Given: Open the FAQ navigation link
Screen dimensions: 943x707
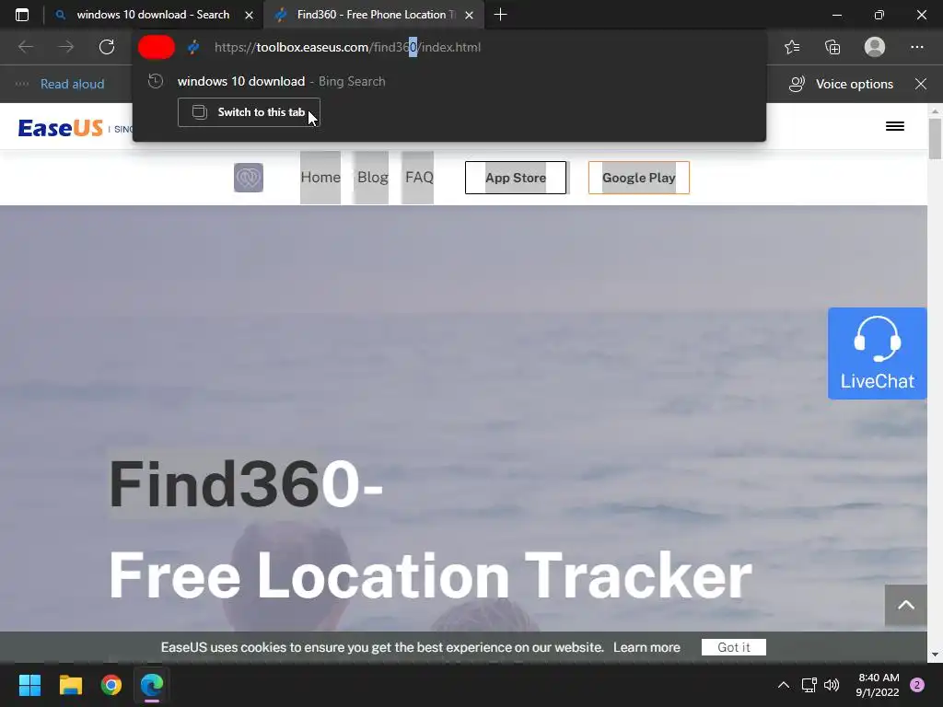Looking at the screenshot, I should pos(419,178).
